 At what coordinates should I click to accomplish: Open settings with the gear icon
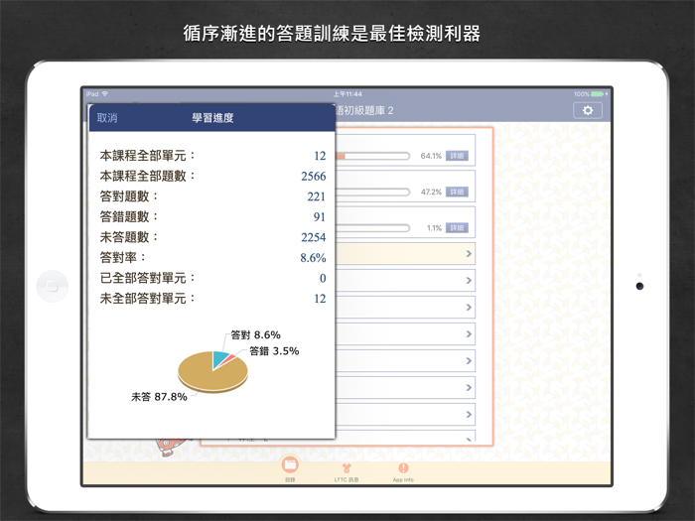(x=588, y=110)
